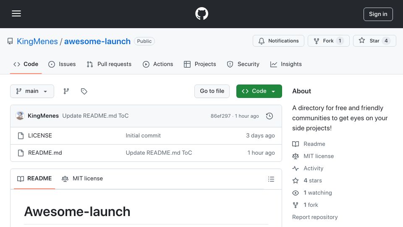Click the KingMenes avatar in commit row
Viewport: 403px width, 227px height.
[20, 116]
